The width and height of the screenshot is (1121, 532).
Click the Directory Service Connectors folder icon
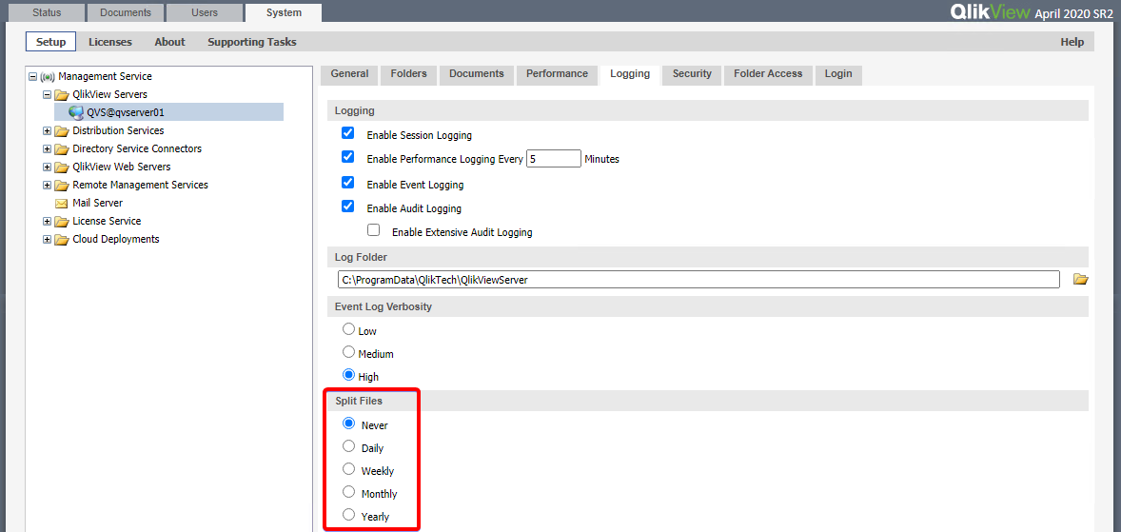point(62,148)
